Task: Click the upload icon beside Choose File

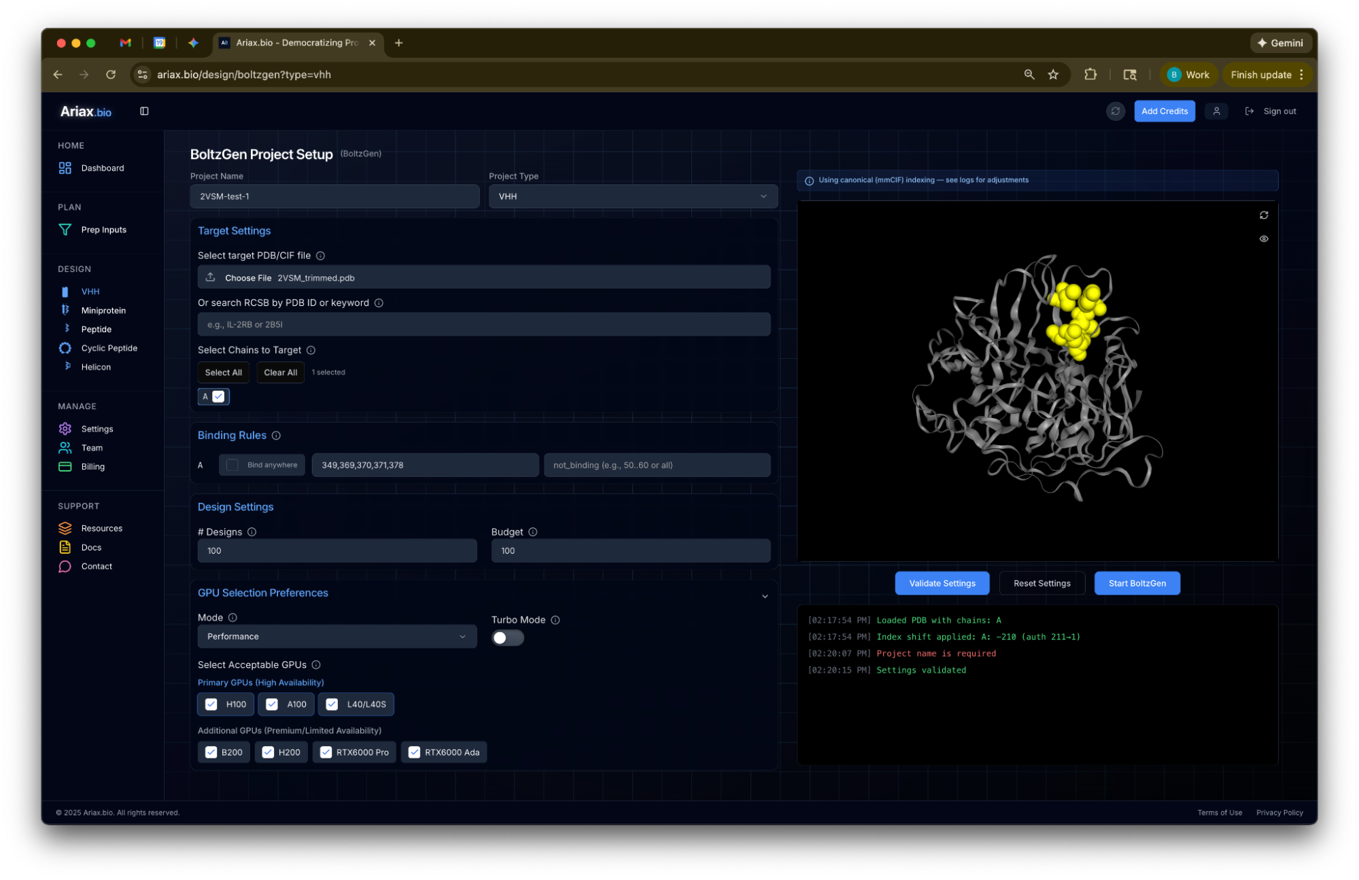Action: pyautogui.click(x=211, y=277)
